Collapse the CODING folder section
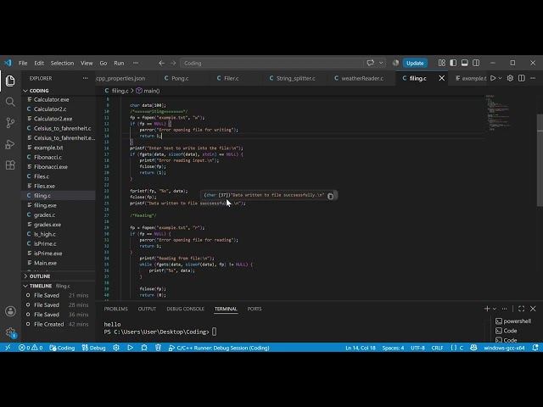Image resolution: width=543 pixels, height=407 pixels. click(x=59, y=91)
